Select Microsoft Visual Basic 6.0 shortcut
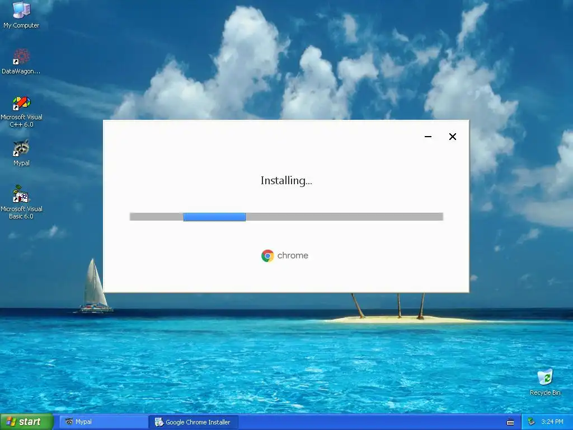Screen dimensions: 573x430 [x=21, y=202]
